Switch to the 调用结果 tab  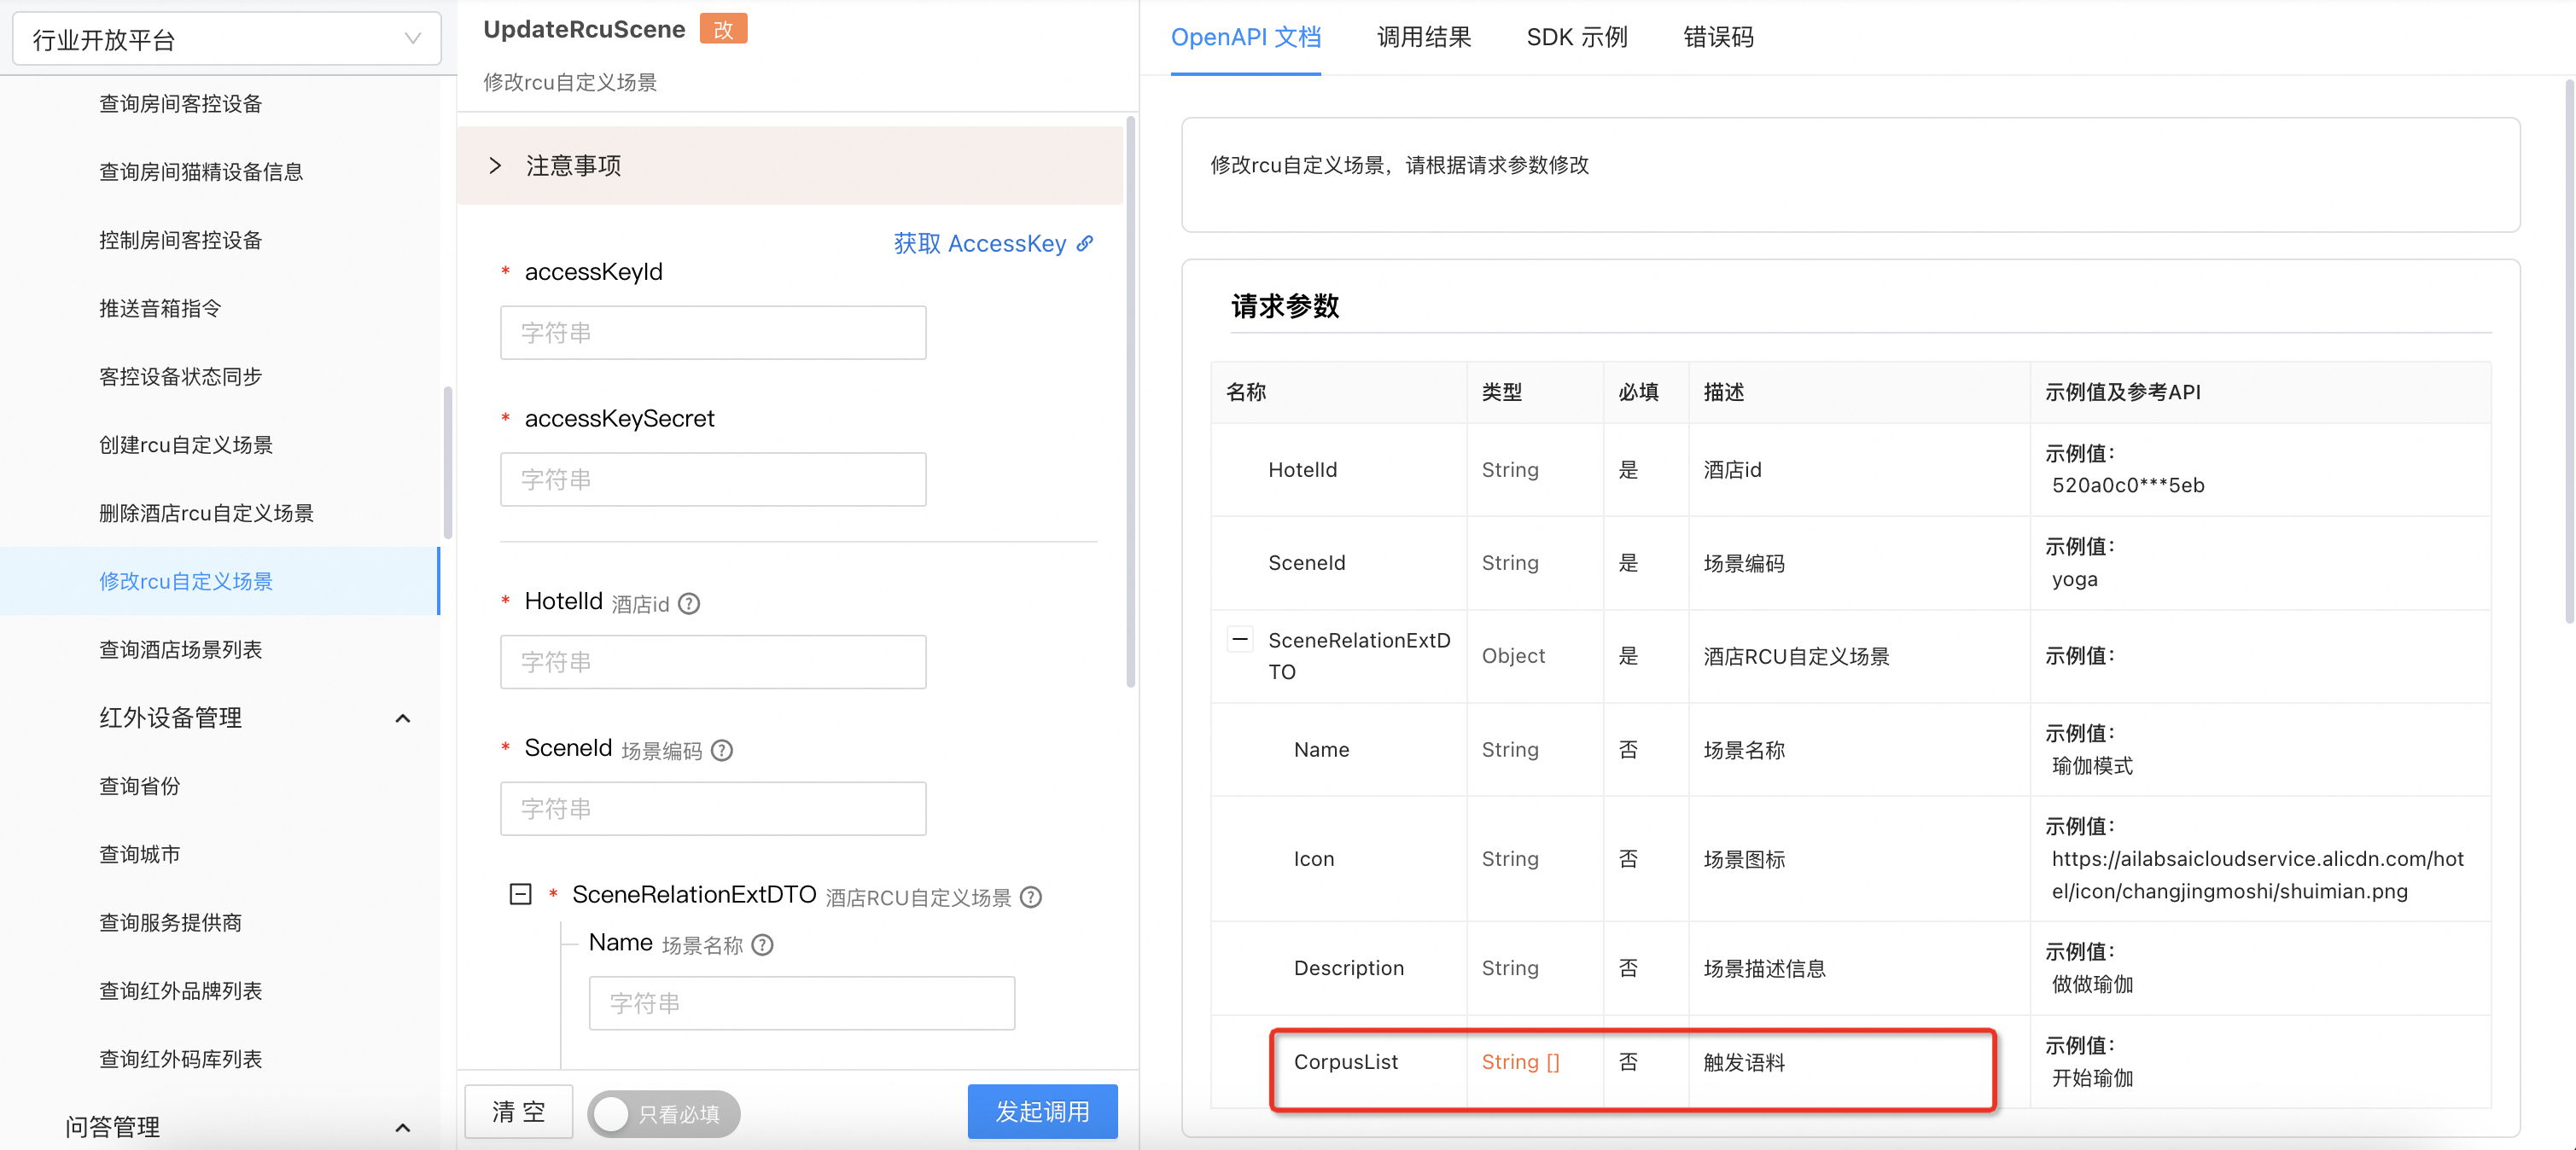coord(1423,37)
